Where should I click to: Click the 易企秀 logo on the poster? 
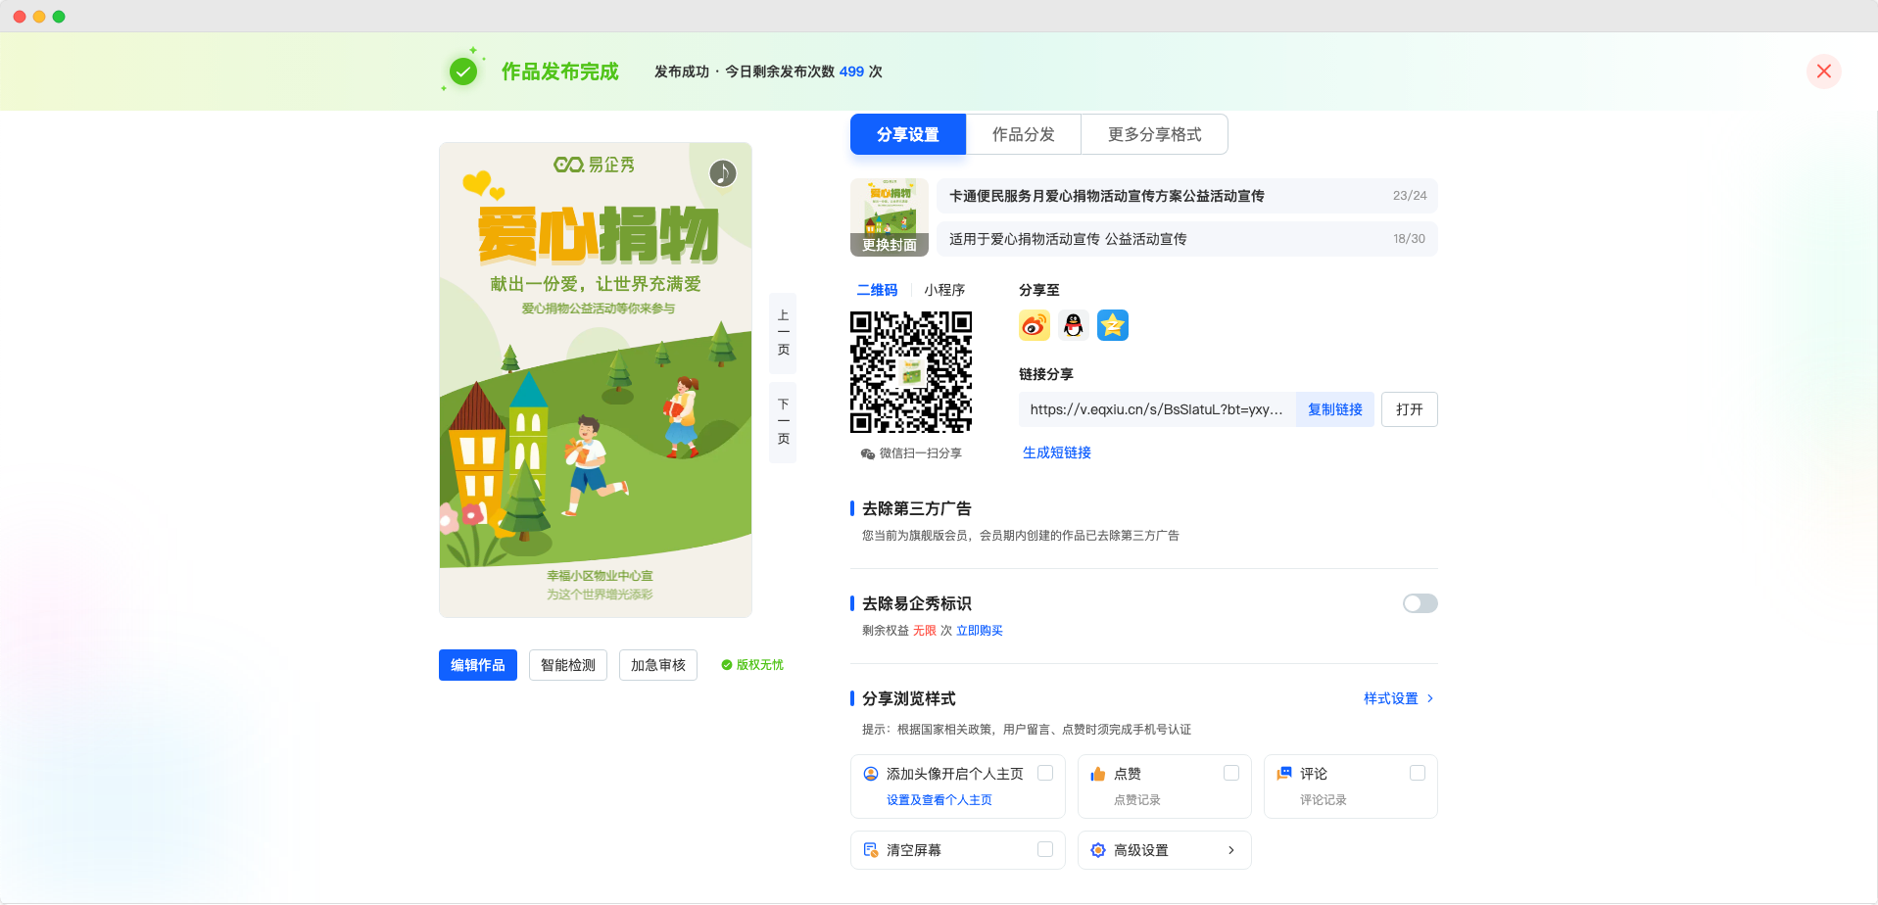tap(595, 165)
